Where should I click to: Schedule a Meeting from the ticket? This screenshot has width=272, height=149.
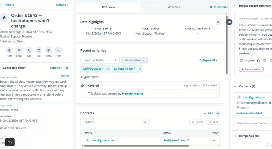click(48, 50)
